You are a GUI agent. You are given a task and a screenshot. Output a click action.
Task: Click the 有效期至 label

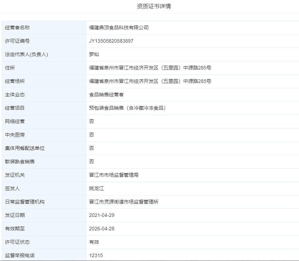pos(15,229)
